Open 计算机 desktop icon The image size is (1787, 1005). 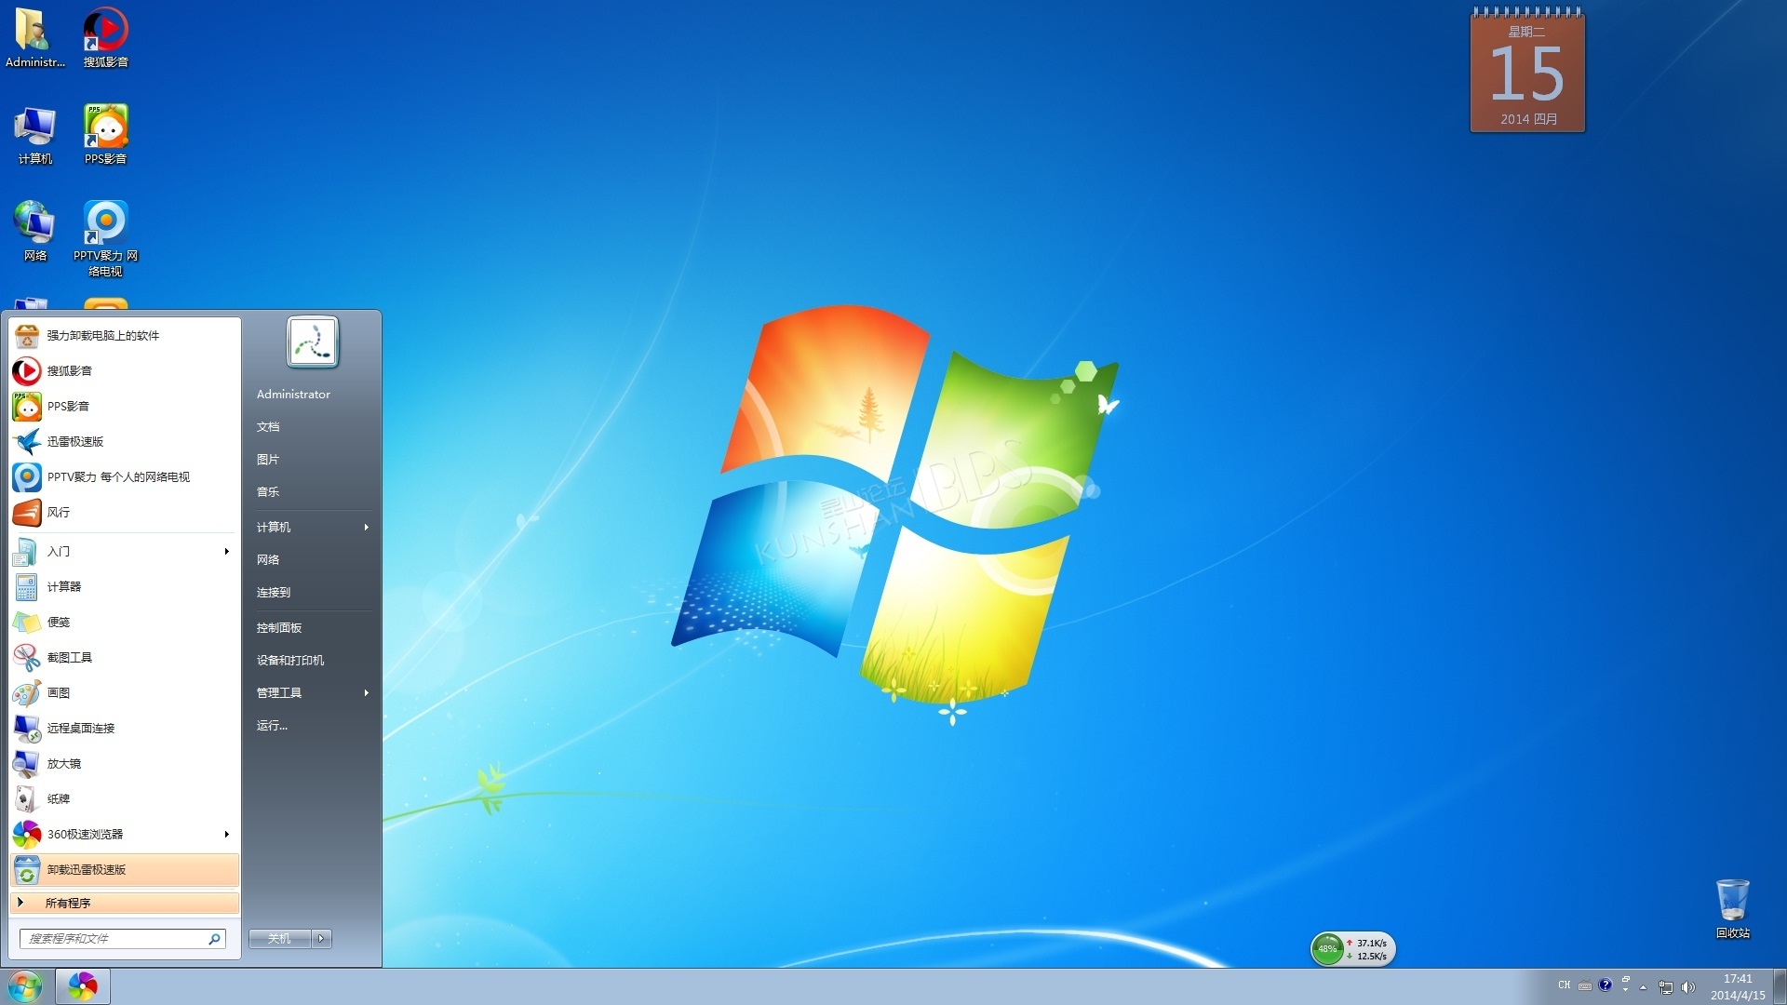tap(34, 135)
